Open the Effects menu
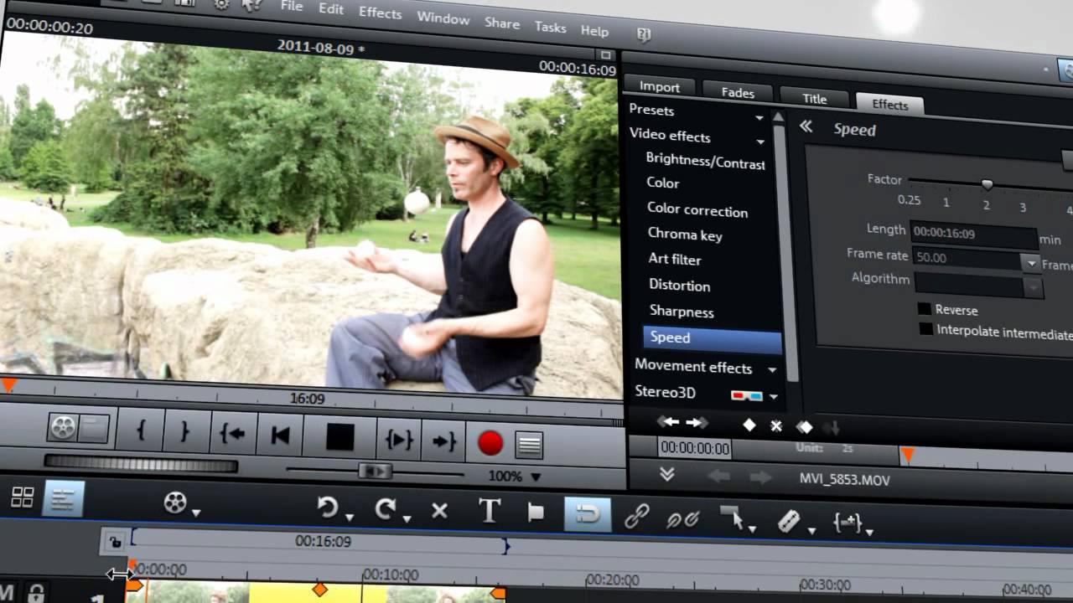The width and height of the screenshot is (1073, 603). [380, 12]
